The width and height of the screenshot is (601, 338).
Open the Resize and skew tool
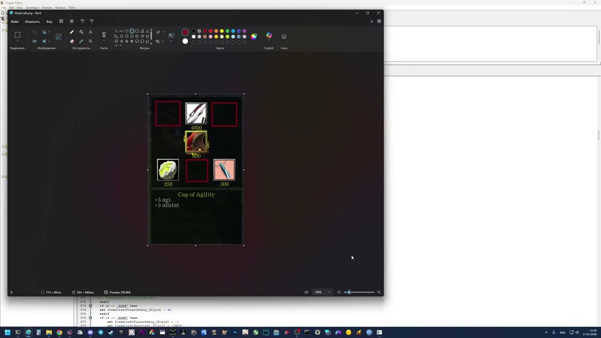[x=58, y=36]
